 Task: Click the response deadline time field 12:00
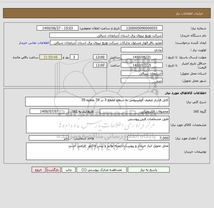(x=100, y=57)
